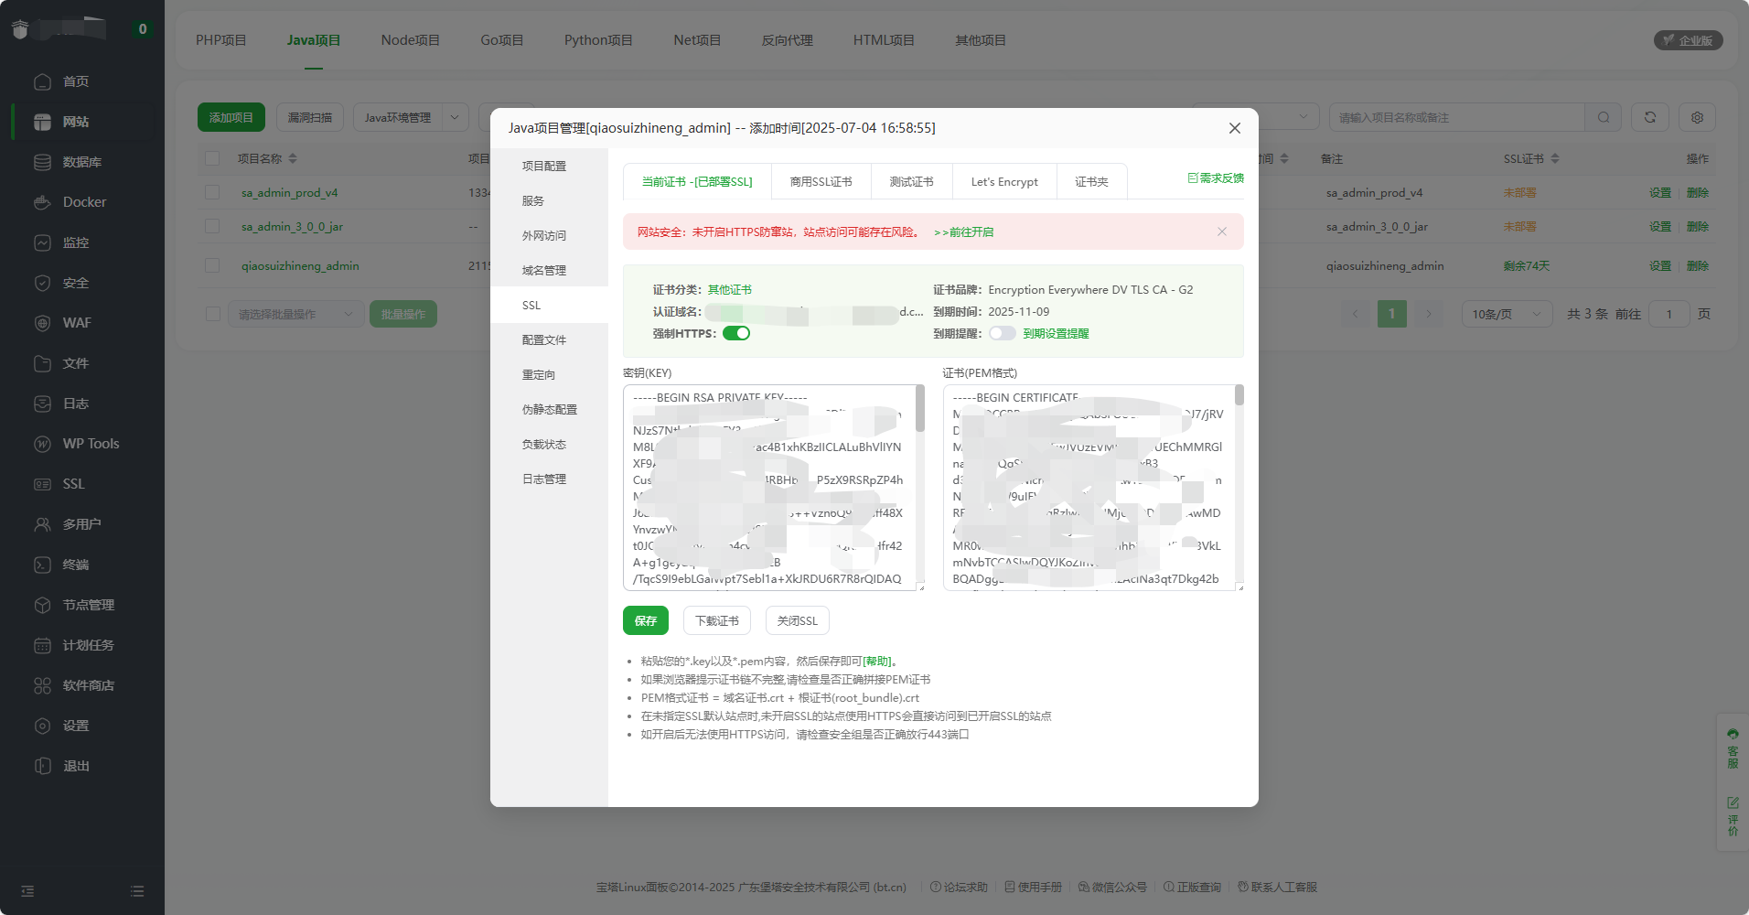This screenshot has width=1749, height=915.
Task: Open the 多用户 multi-user icon
Action: 42,524
